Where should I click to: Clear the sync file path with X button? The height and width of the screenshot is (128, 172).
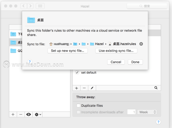pos(141,44)
